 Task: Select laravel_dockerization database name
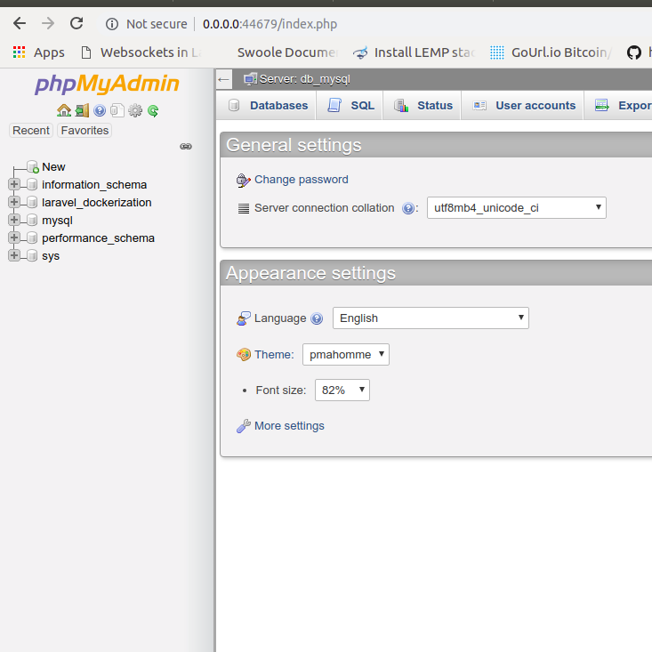[x=97, y=203]
